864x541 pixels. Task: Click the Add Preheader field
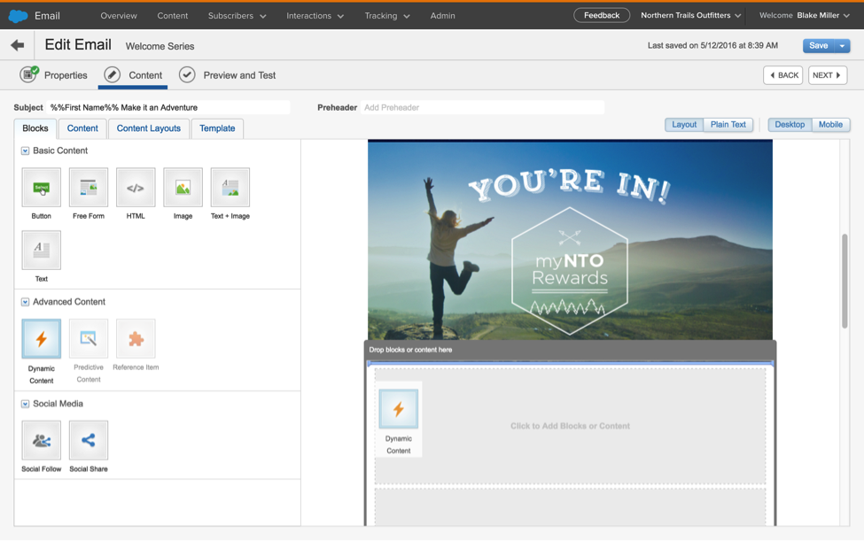[x=483, y=107]
